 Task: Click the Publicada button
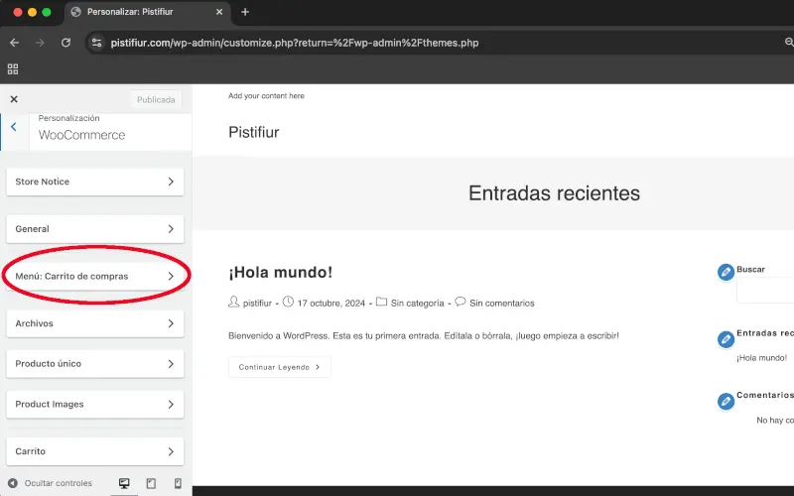[156, 100]
